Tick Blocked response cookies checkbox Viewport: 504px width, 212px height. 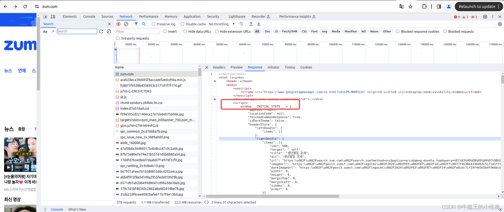click(398, 31)
